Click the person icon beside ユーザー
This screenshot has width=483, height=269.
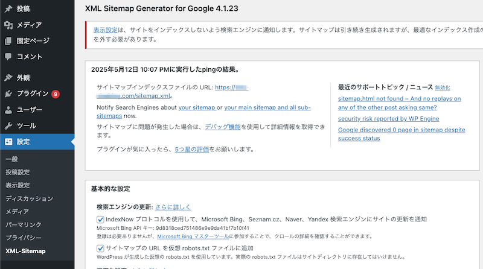[x=8, y=110]
